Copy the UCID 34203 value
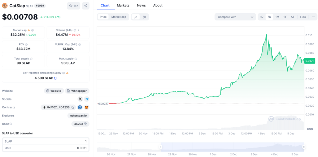The width and height of the screenshot is (318, 157). (x=86, y=124)
